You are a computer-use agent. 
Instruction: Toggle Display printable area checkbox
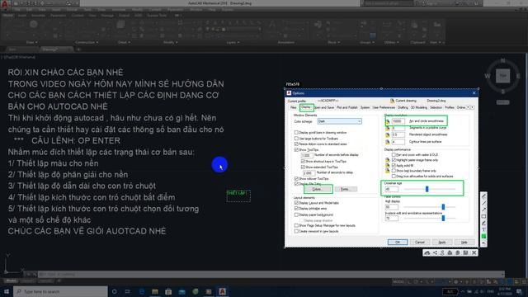click(296, 209)
